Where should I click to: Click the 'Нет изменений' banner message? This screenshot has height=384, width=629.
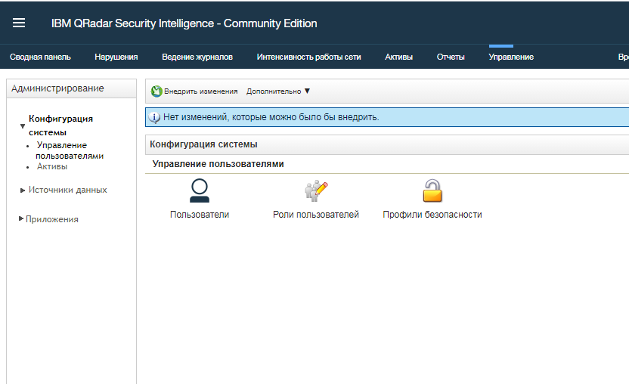click(271, 117)
